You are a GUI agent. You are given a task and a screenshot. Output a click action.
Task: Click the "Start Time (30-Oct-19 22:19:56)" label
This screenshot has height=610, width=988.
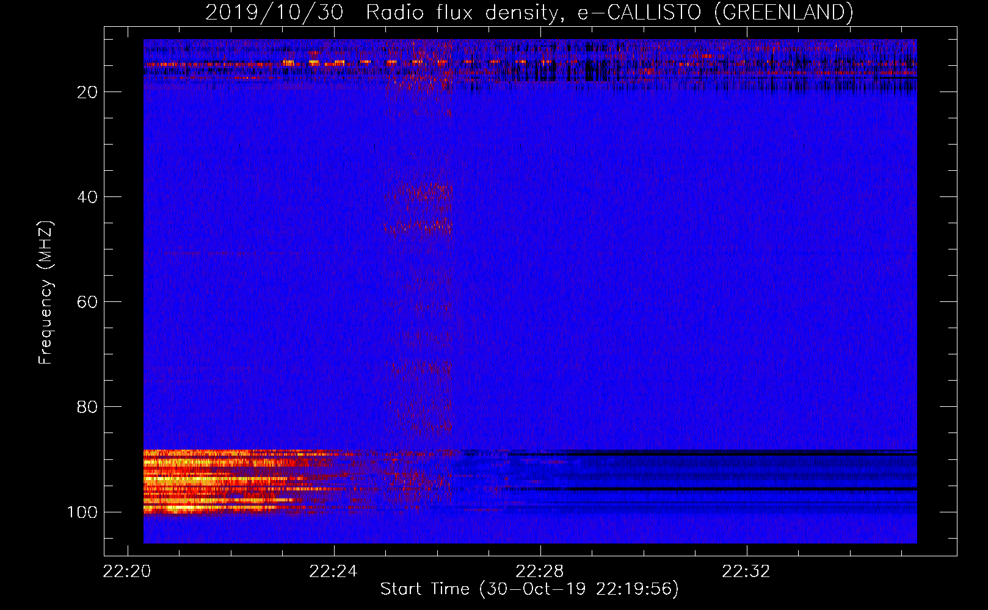[x=529, y=589]
